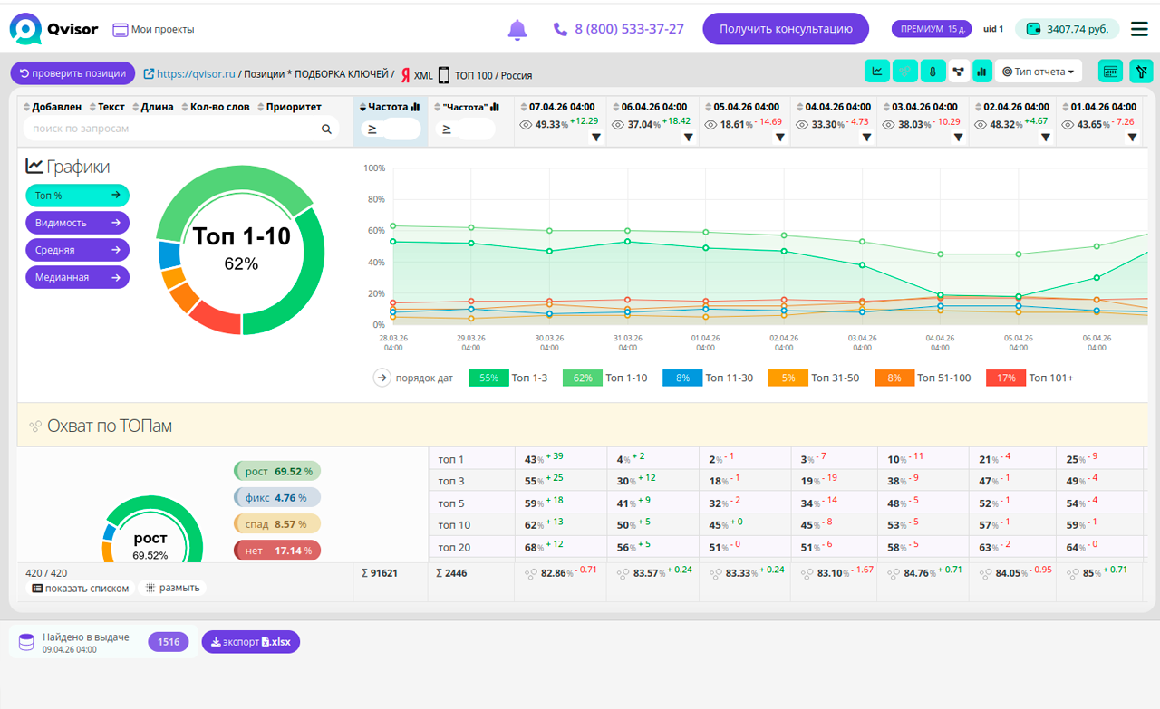Switch to the Медианная chart tab
The image size is (1160, 709).
coord(77,277)
